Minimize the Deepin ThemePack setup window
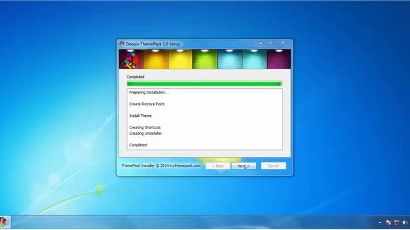This screenshot has height=230, width=410. pyautogui.click(x=261, y=43)
